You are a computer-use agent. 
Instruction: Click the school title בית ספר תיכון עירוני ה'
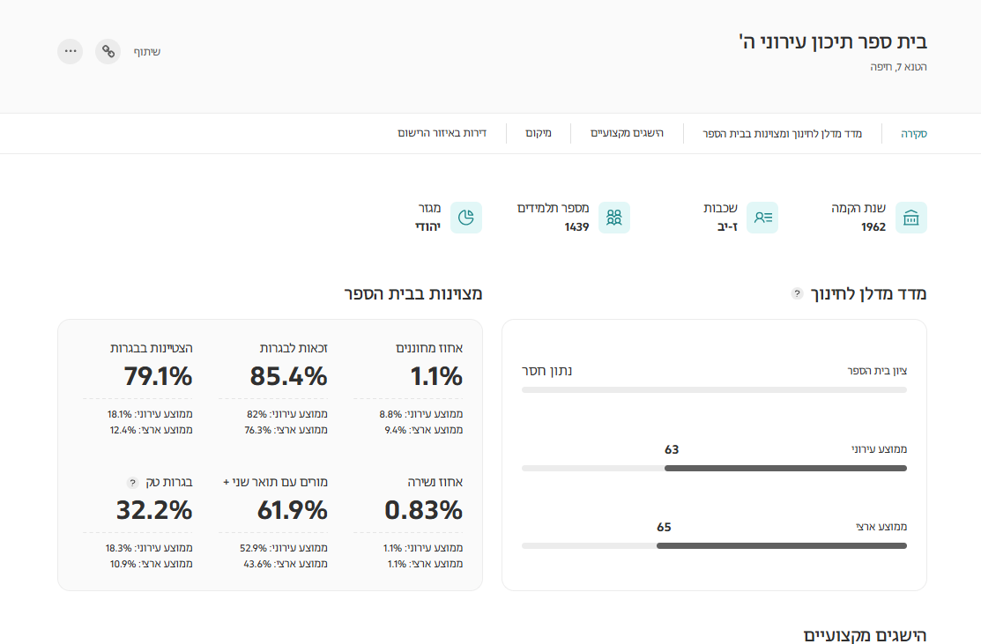tap(832, 41)
